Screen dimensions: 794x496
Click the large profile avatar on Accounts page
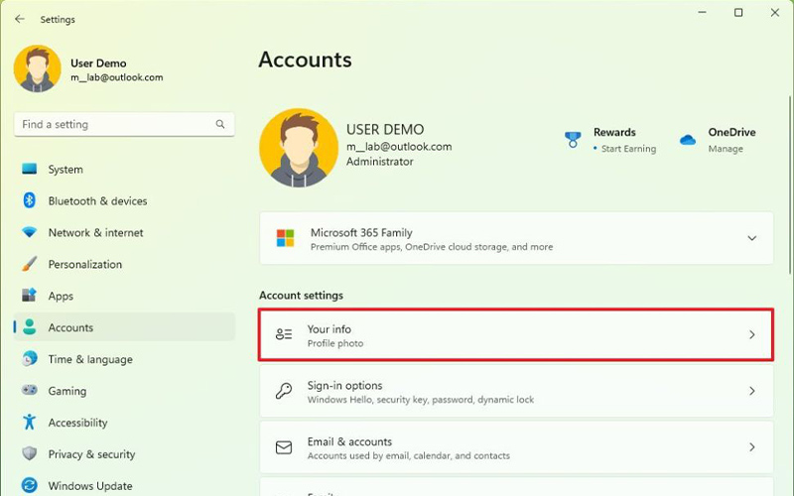coord(299,148)
